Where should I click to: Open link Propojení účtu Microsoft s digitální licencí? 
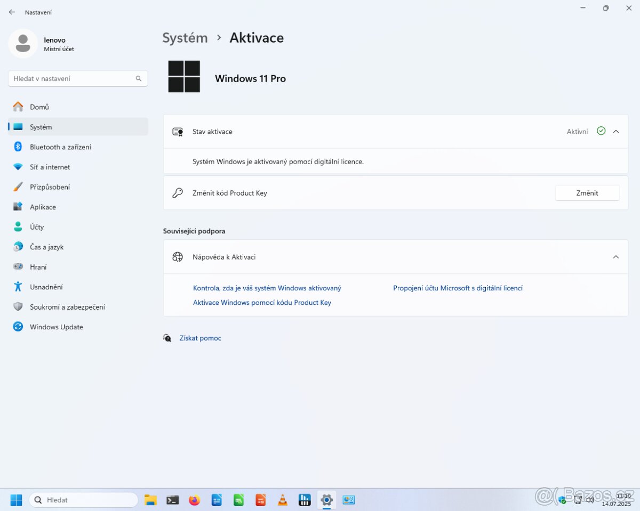(x=458, y=288)
